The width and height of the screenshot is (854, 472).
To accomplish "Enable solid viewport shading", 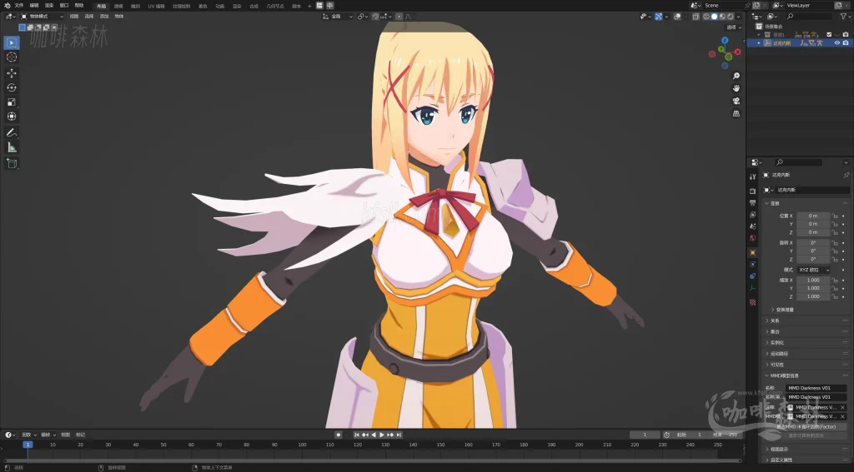I will [715, 17].
